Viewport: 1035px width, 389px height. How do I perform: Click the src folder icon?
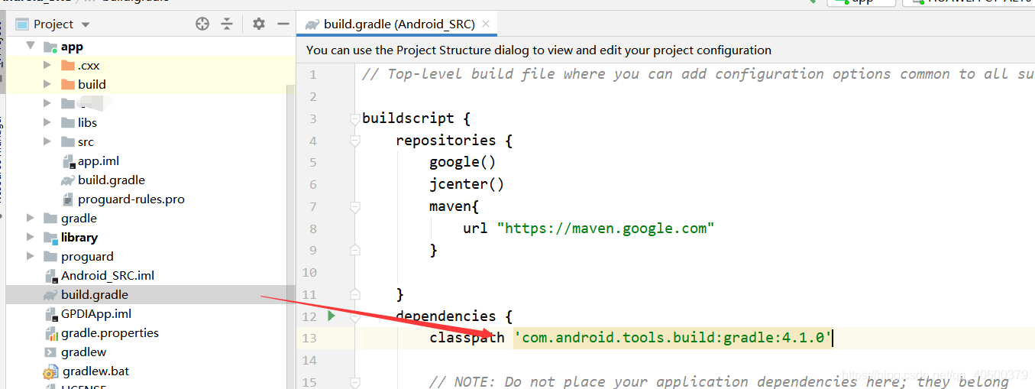coord(67,141)
